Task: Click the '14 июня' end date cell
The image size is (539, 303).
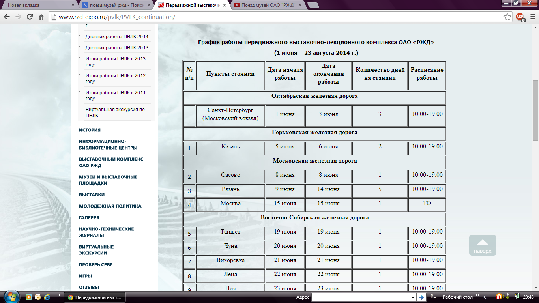Action: point(328,191)
